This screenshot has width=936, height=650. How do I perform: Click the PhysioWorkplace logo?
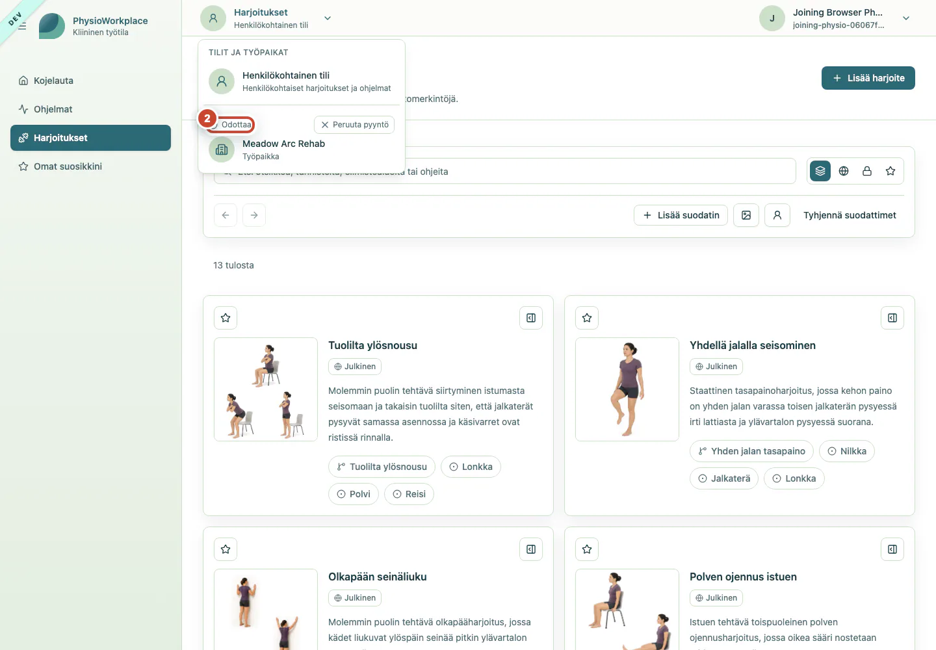(52, 26)
